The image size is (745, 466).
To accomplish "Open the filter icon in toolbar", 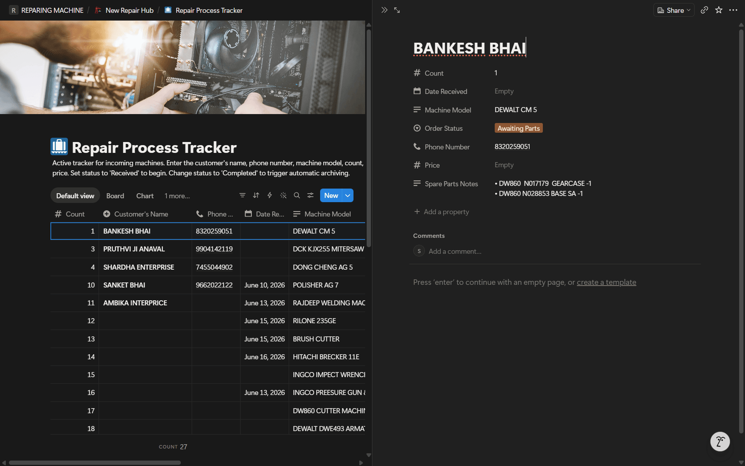I will (243, 196).
